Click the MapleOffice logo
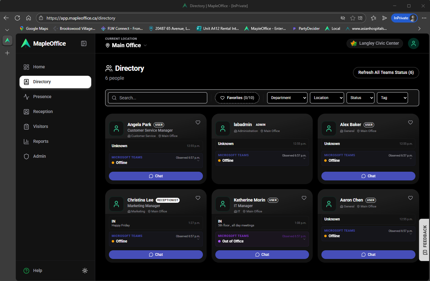430x281 pixels. [x=43, y=43]
